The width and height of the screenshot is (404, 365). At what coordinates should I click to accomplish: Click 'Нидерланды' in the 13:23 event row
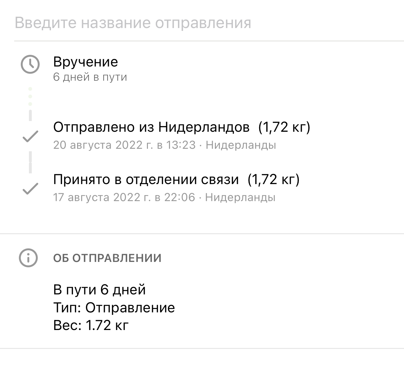[241, 145]
